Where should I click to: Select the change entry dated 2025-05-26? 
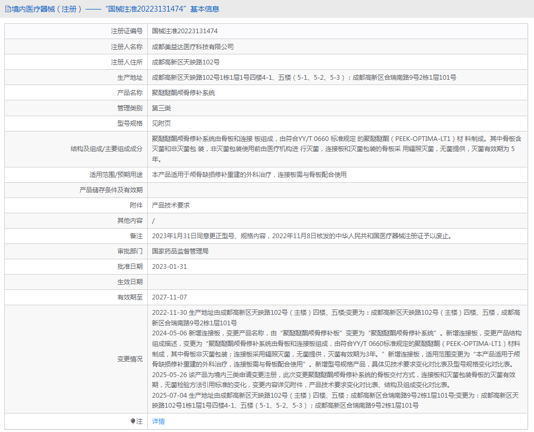(333, 380)
